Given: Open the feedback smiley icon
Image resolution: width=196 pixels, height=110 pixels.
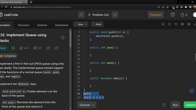Looking at the screenshot, I should [x=192, y=90].
